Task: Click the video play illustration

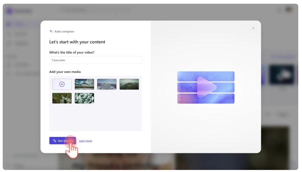Action: [206, 88]
